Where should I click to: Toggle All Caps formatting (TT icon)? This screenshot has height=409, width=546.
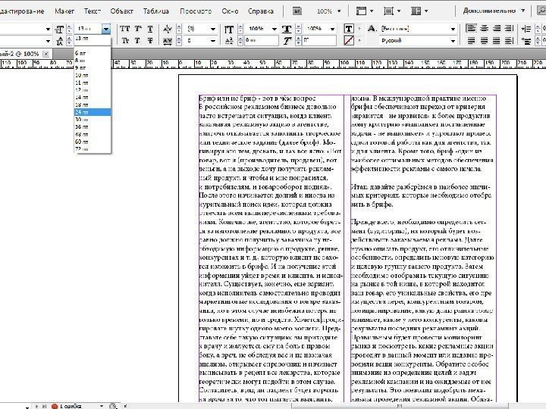pos(124,29)
